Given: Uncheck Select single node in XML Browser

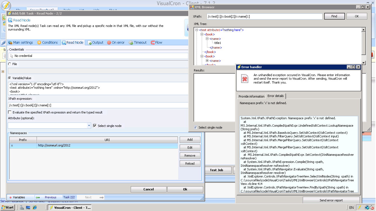Looking at the screenshot, I should pyautogui.click(x=195, y=127).
